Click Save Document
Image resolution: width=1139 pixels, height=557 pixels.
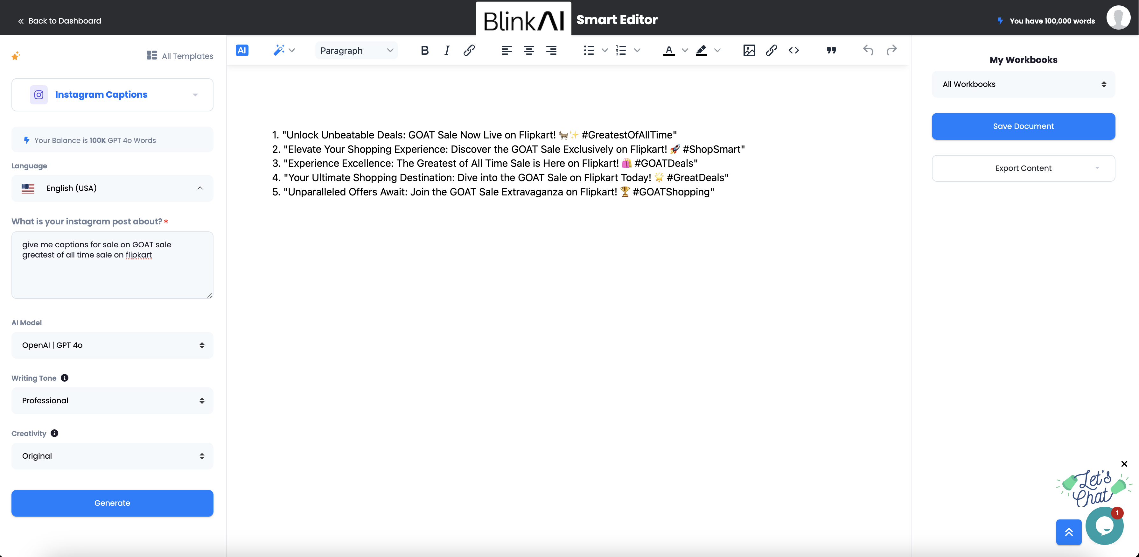coord(1023,126)
